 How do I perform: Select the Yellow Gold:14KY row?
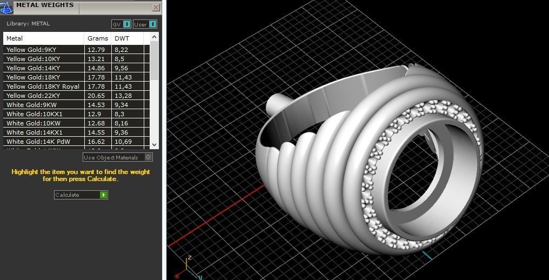(77, 68)
